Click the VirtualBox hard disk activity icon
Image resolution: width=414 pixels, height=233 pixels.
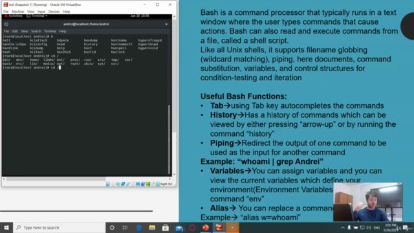(x=108, y=184)
